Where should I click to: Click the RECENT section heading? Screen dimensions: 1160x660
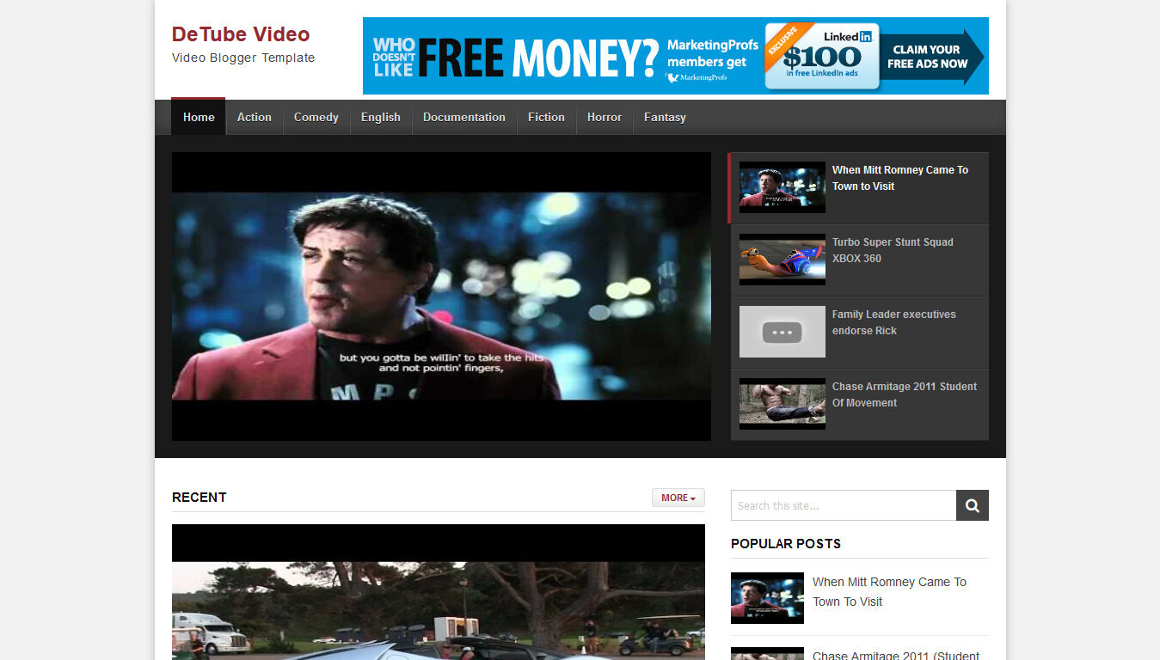click(199, 498)
